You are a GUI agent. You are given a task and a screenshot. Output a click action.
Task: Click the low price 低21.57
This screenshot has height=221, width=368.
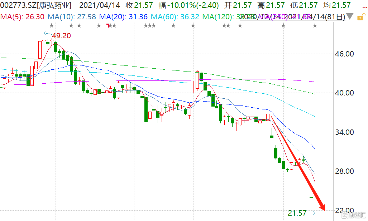[x=304, y=5]
